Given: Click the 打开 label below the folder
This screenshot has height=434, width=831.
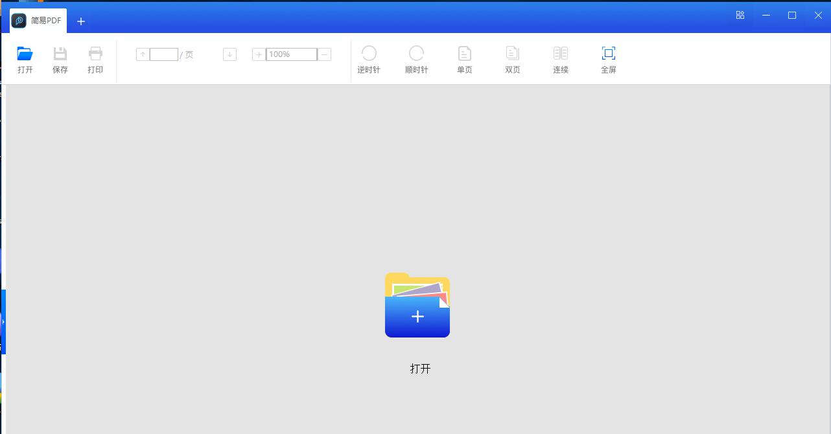Looking at the screenshot, I should (x=420, y=368).
